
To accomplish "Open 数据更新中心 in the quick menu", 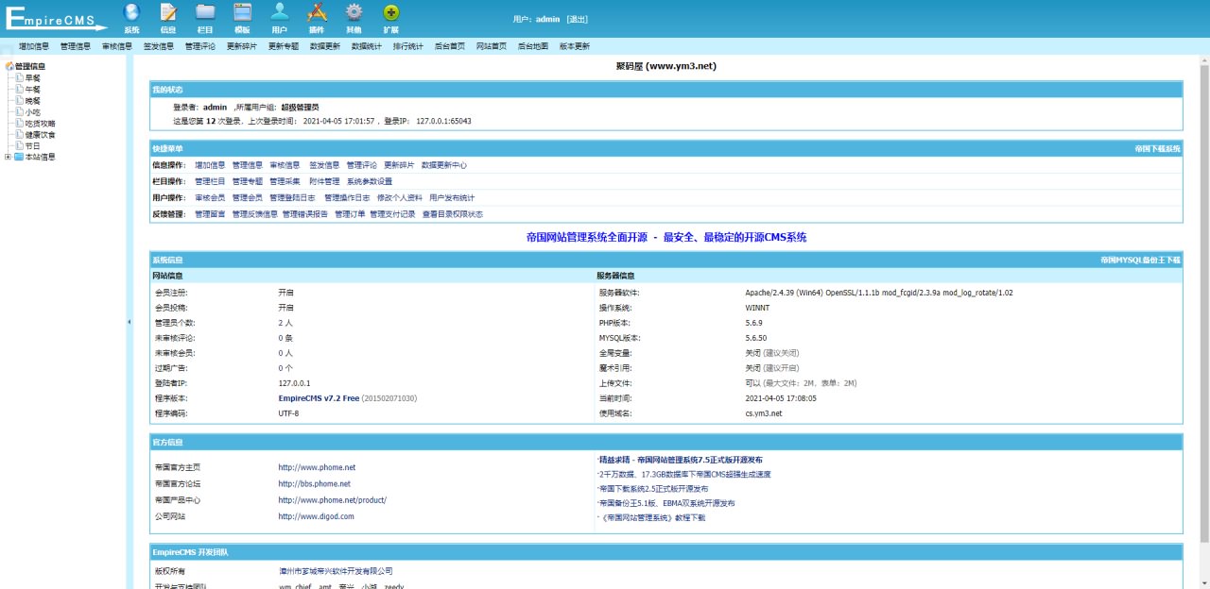I will click(444, 165).
